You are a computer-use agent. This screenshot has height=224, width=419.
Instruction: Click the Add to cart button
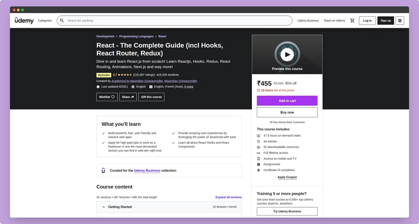(287, 100)
